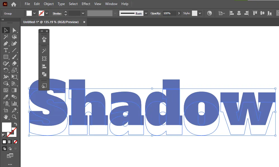Click the Recolor Artwork icon
This screenshot has height=167, width=279.
[210, 13]
